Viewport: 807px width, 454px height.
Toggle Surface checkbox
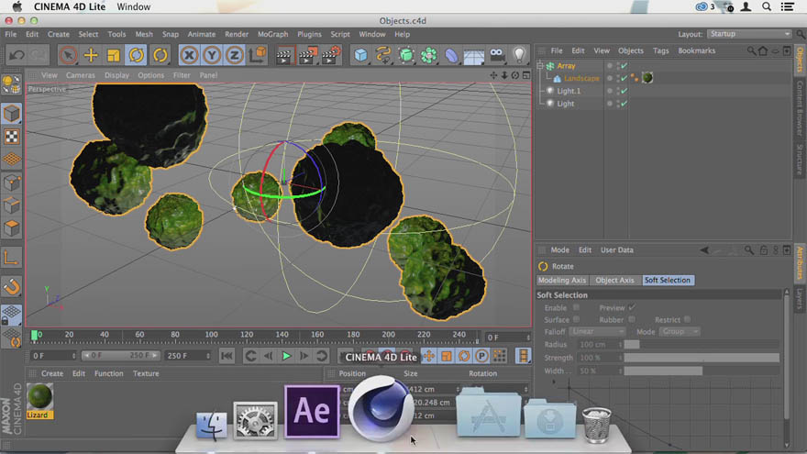click(576, 320)
